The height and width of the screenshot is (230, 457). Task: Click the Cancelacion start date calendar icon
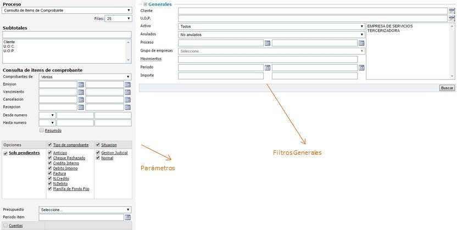click(x=81, y=100)
